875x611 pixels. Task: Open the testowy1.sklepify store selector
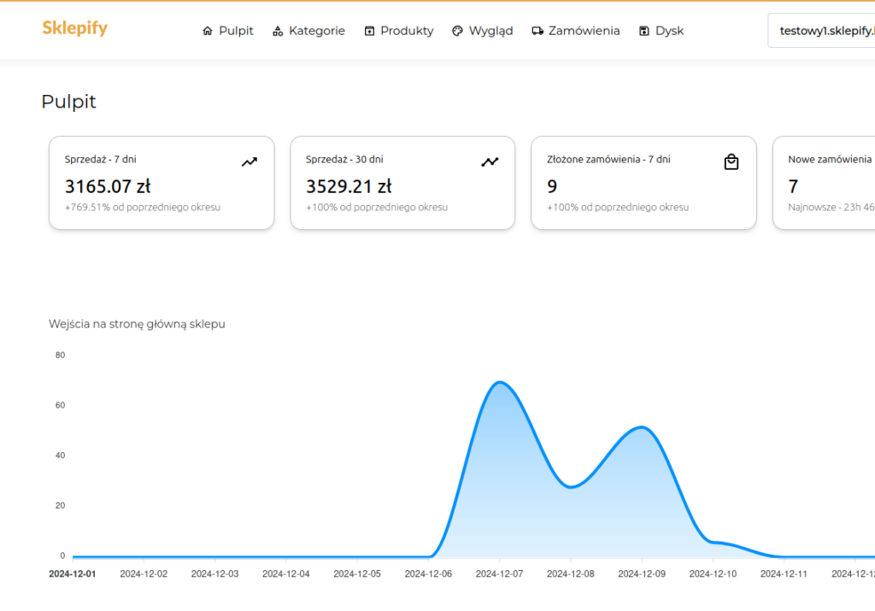(x=825, y=31)
